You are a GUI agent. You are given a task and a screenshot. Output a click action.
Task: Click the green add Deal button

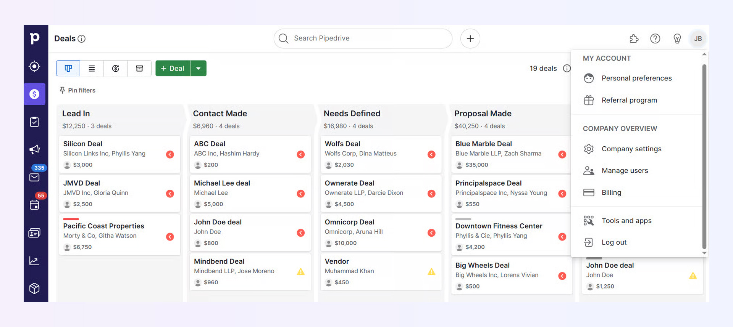(173, 68)
